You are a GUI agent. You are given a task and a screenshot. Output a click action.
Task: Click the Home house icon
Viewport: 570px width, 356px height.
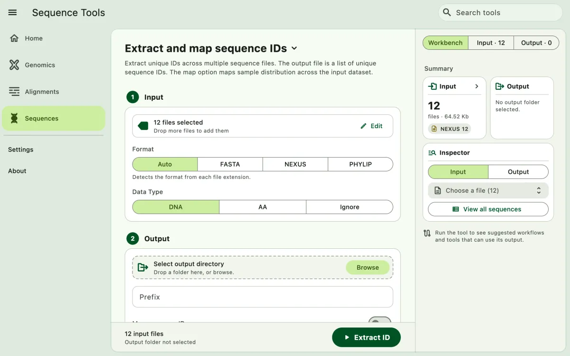pyautogui.click(x=14, y=38)
